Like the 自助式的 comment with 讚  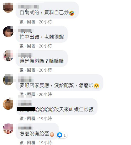[x=21, y=22]
